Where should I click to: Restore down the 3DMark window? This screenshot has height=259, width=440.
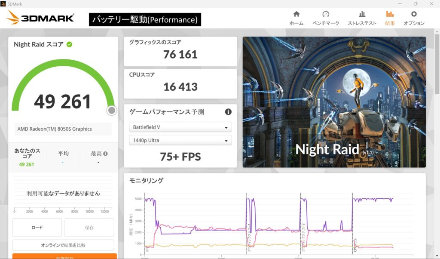coord(416,3)
